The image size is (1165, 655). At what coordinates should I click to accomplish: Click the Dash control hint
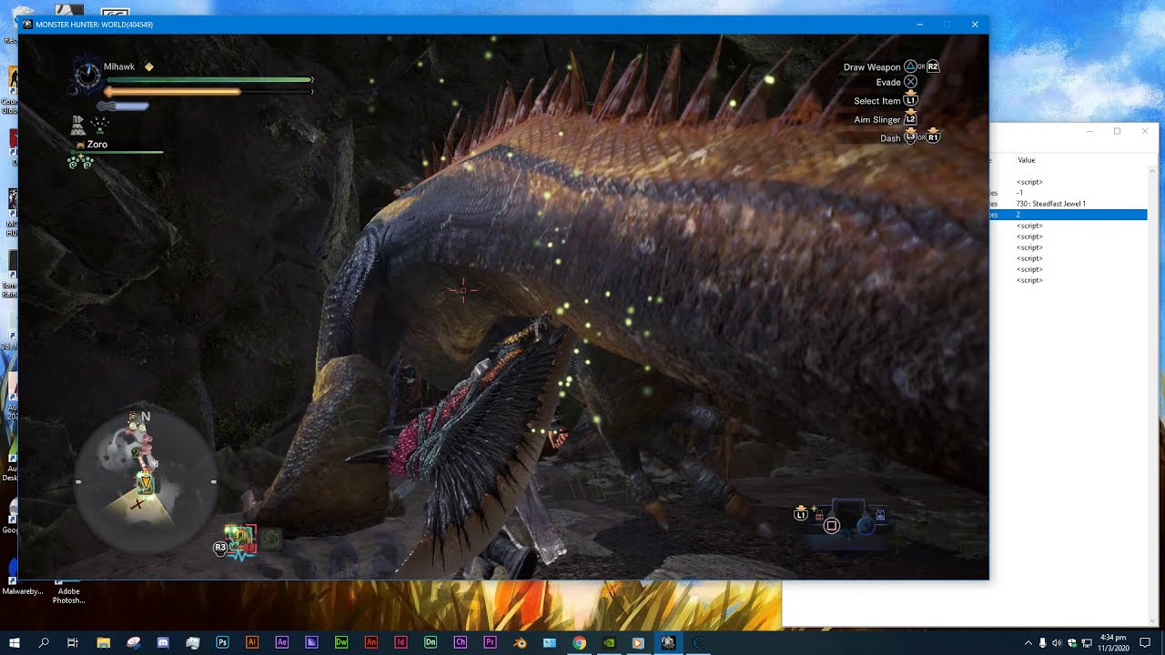pos(909,137)
